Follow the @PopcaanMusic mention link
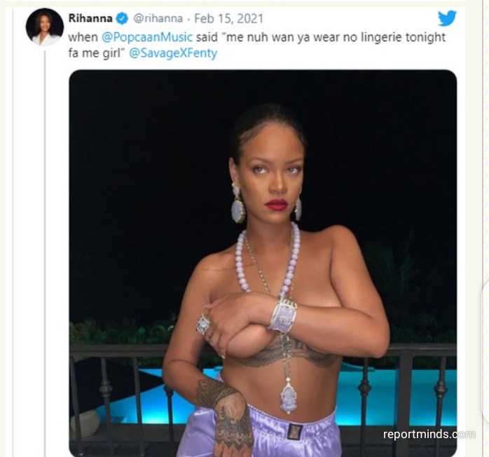This screenshot has height=457, width=489. 147,37
